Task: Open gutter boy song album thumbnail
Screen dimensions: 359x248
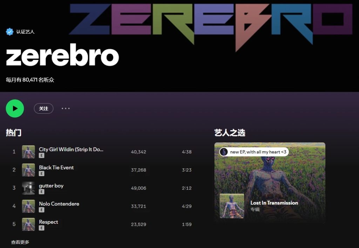Action: point(28,188)
